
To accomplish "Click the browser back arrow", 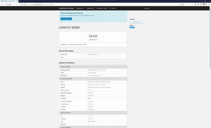I will tap(2, 5).
